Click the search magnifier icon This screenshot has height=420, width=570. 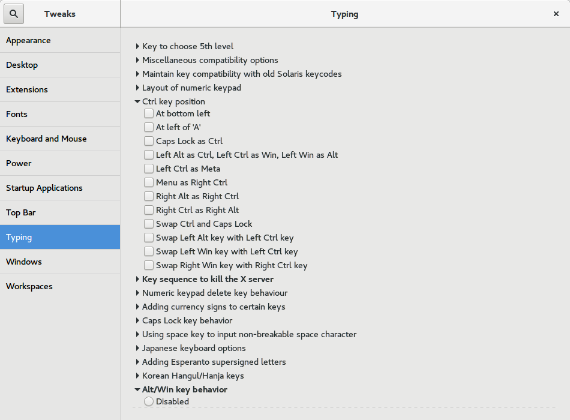coord(14,14)
